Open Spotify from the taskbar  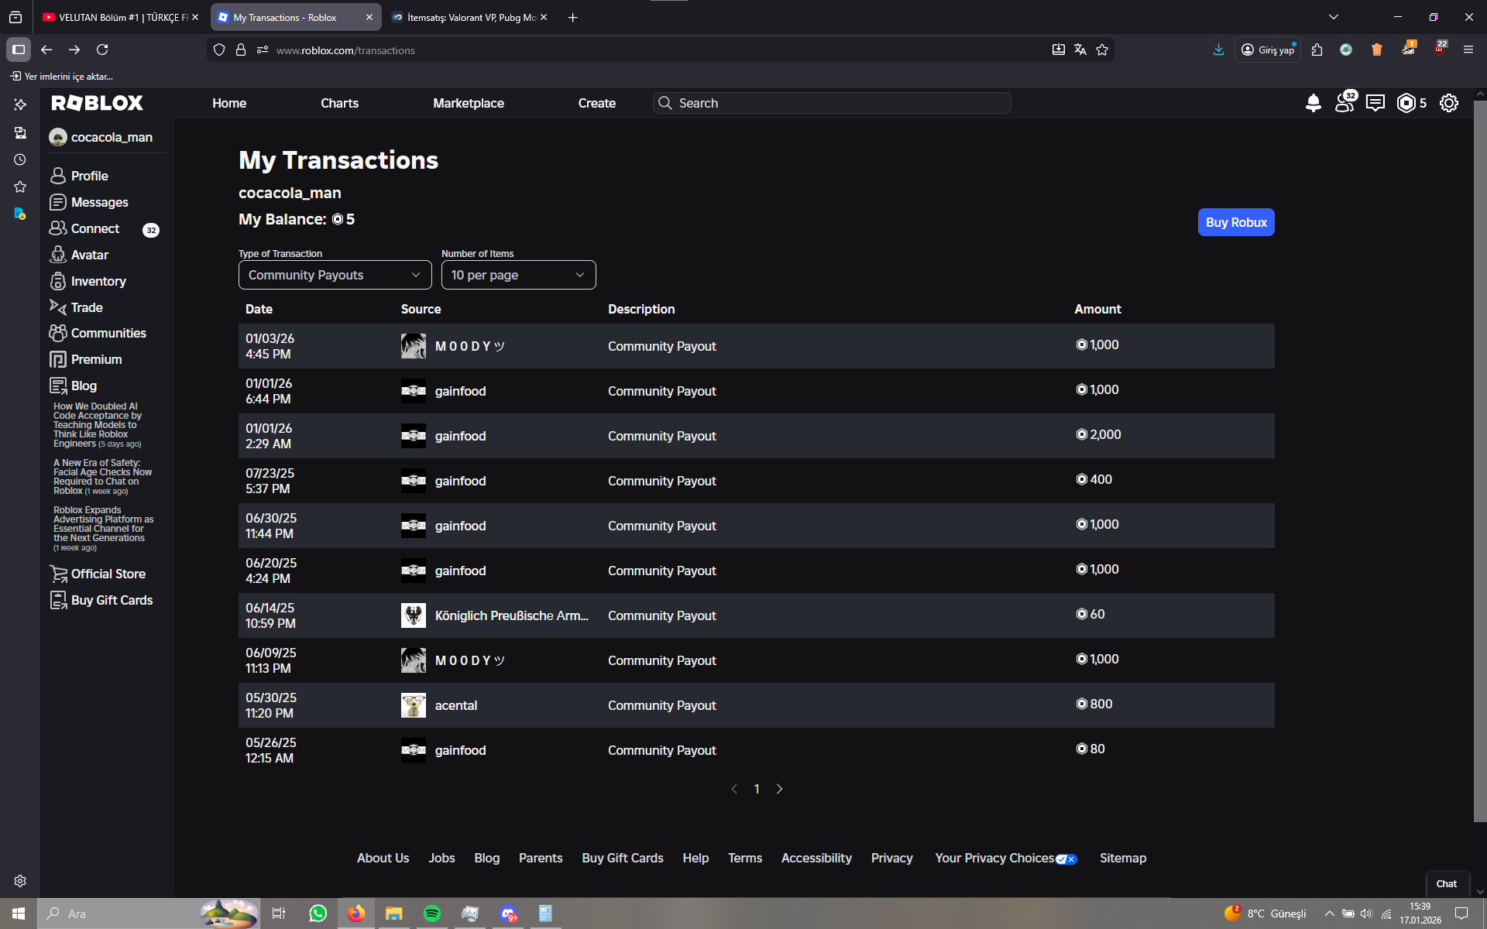point(432,914)
